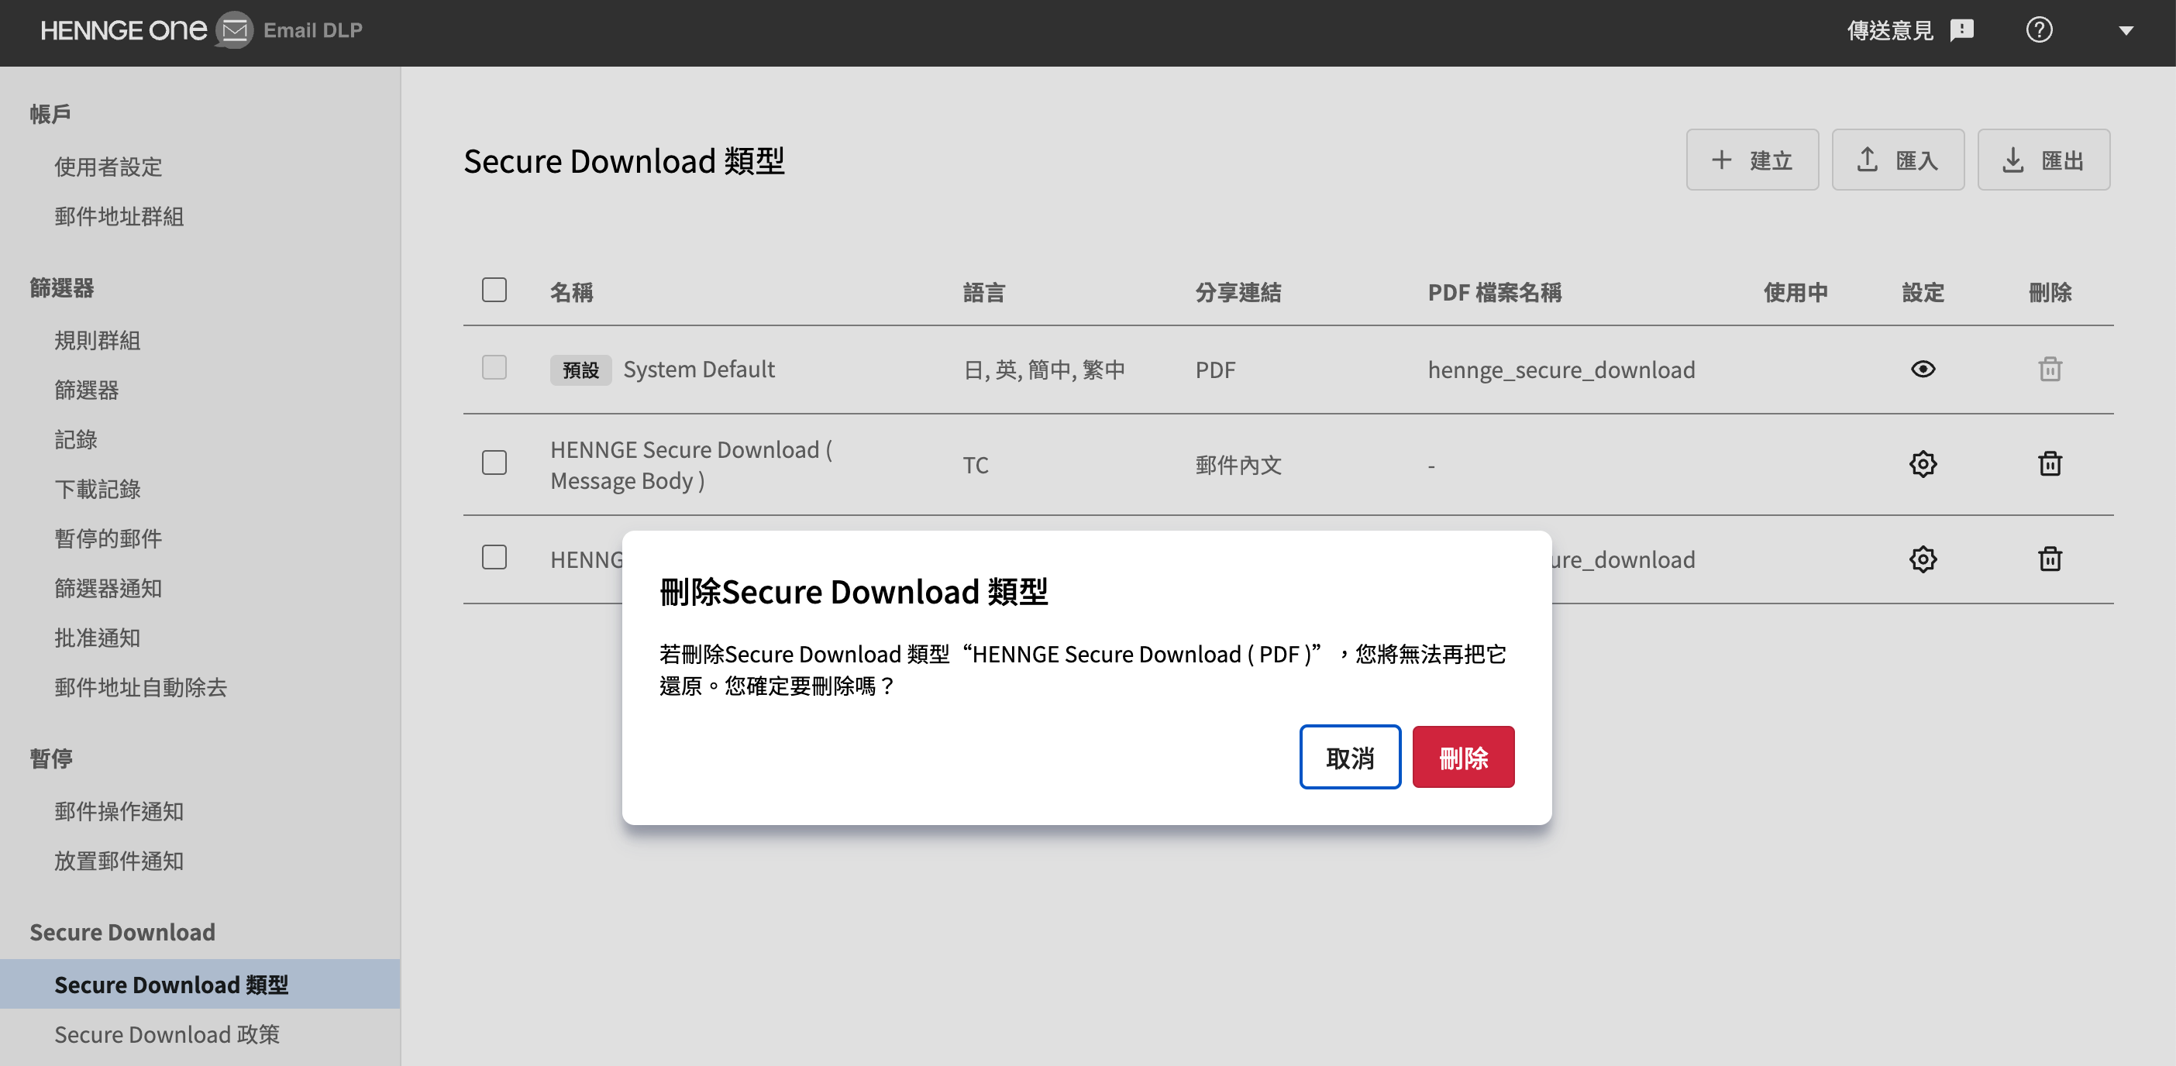Open 下載記錄 in the sidebar
Viewport: 2176px width, 1066px height.
coord(97,489)
